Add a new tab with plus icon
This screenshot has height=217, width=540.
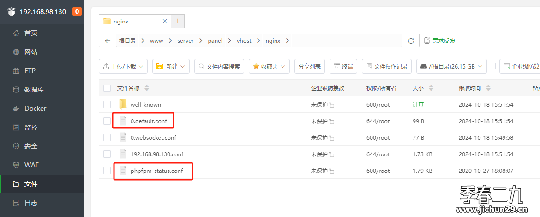[x=178, y=21]
